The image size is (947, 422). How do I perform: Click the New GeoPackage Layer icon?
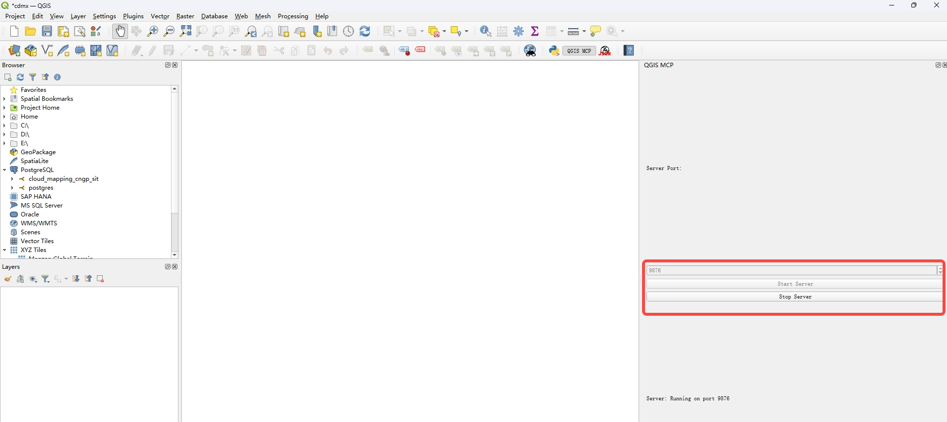click(x=31, y=50)
